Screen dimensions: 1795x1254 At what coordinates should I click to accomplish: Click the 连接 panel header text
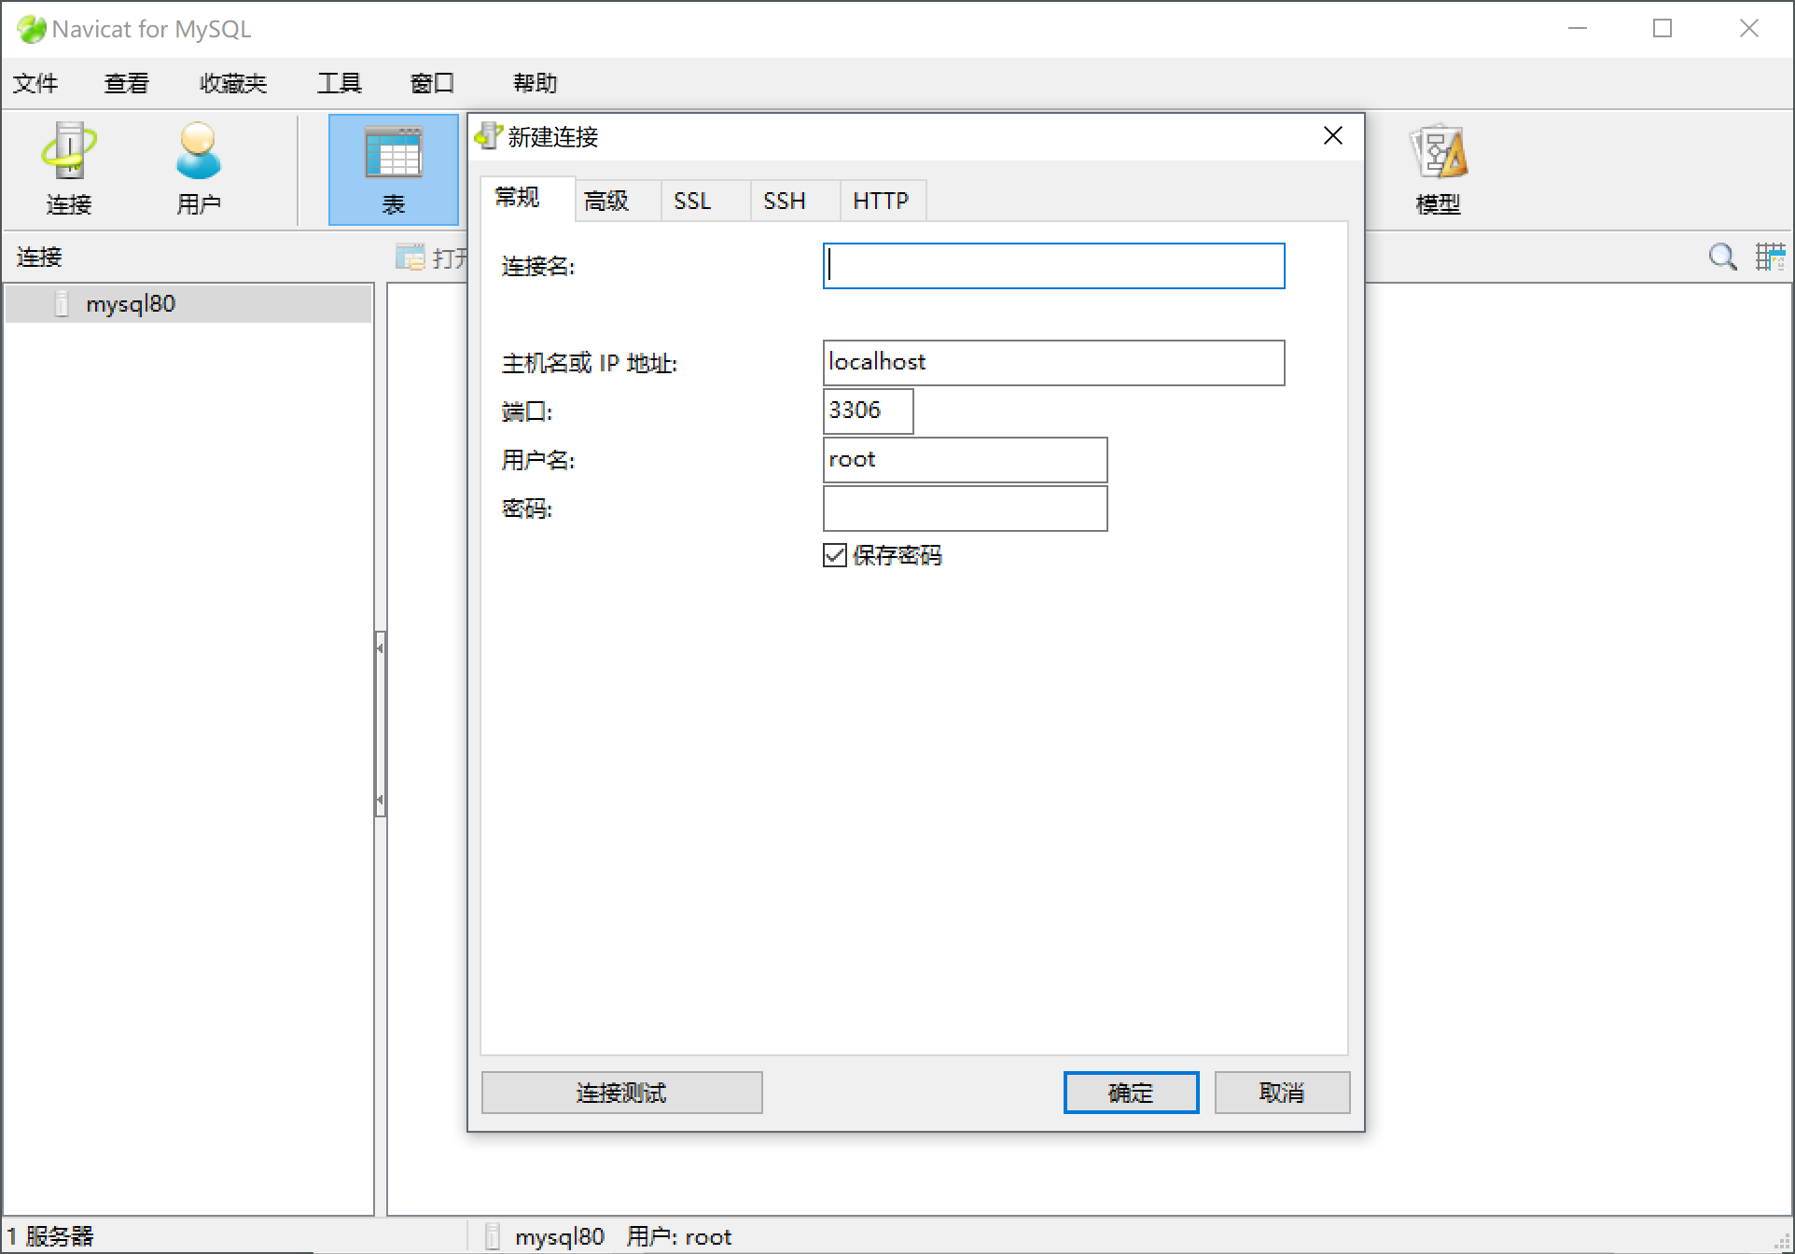point(39,257)
